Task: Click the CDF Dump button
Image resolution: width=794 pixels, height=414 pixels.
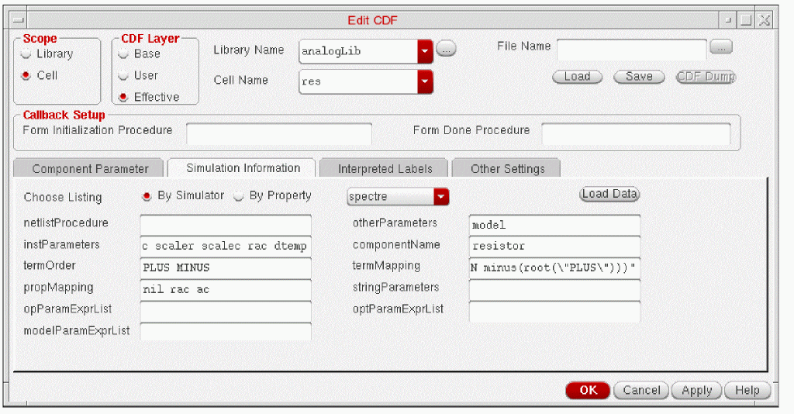Action: click(706, 77)
